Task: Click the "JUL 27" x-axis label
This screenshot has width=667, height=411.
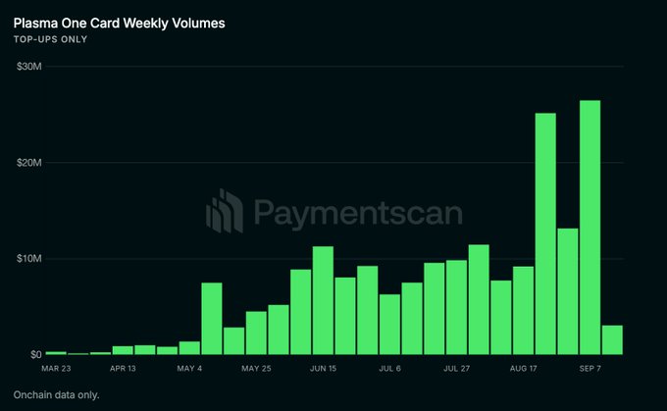Action: click(x=456, y=369)
